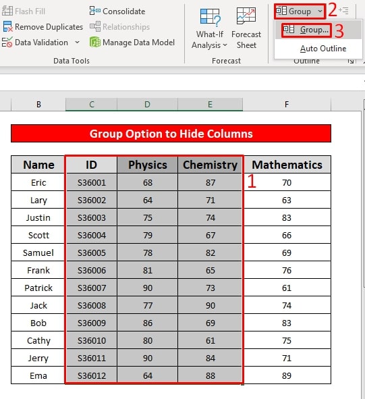Select column B header
The width and height of the screenshot is (365, 399).
tap(38, 105)
